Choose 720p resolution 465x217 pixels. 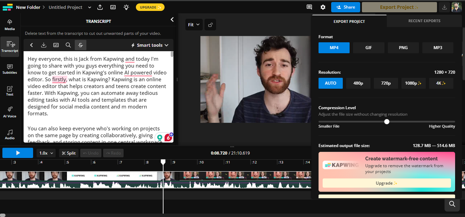tap(386, 83)
